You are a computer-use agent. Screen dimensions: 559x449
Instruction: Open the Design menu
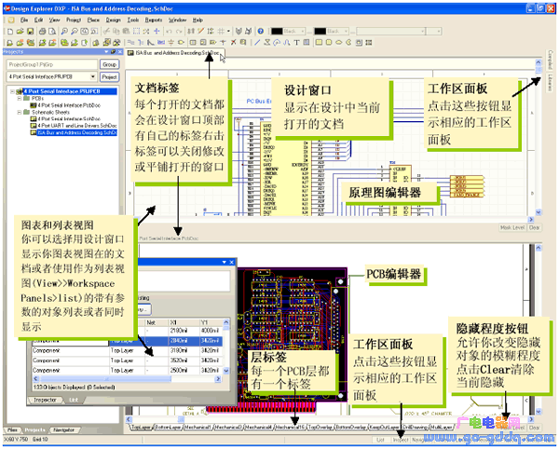point(113,19)
